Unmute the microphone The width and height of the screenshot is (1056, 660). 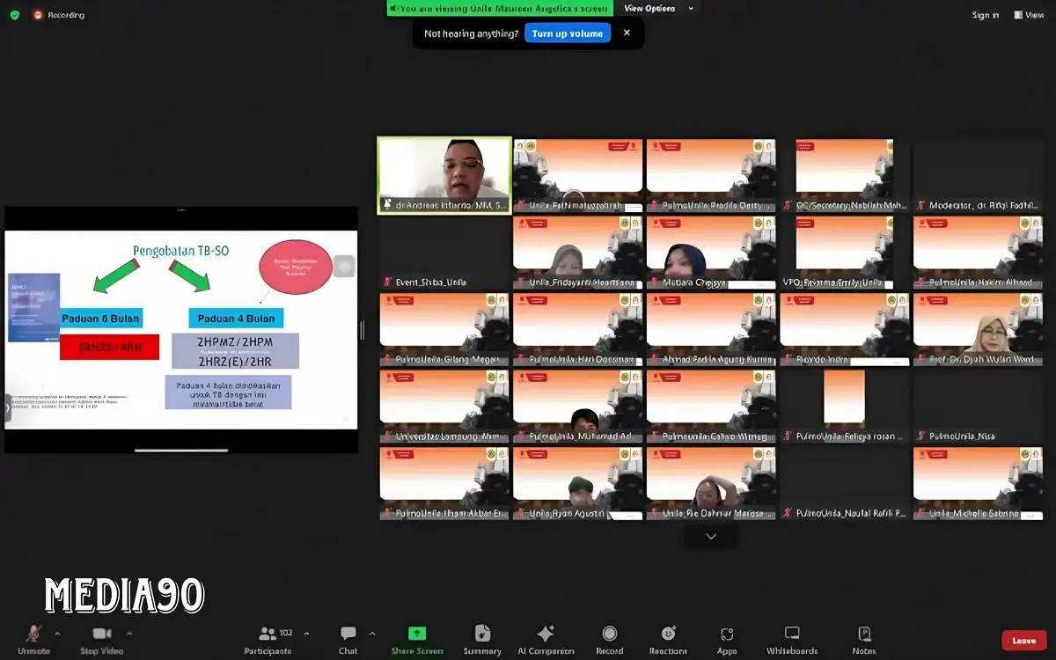[x=33, y=634]
